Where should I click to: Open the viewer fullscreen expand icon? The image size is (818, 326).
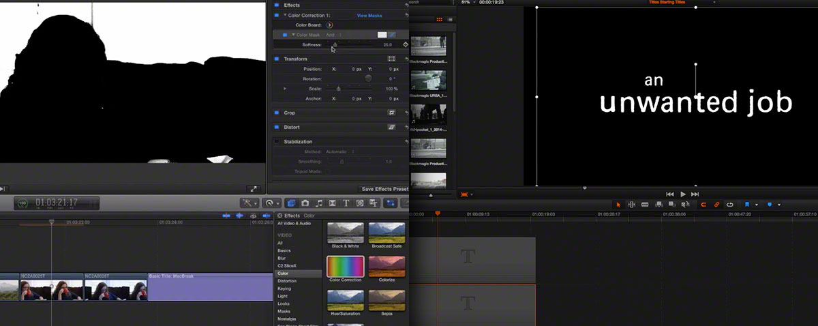(x=253, y=189)
